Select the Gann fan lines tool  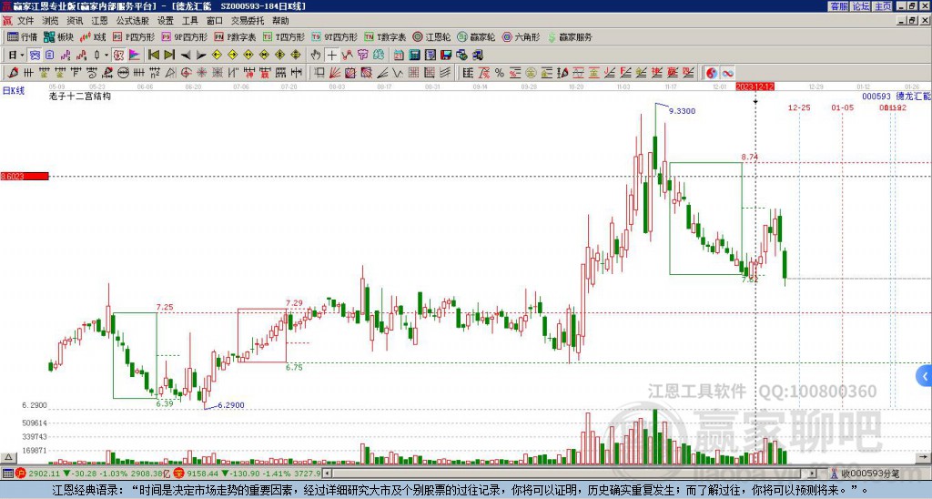[x=335, y=73]
